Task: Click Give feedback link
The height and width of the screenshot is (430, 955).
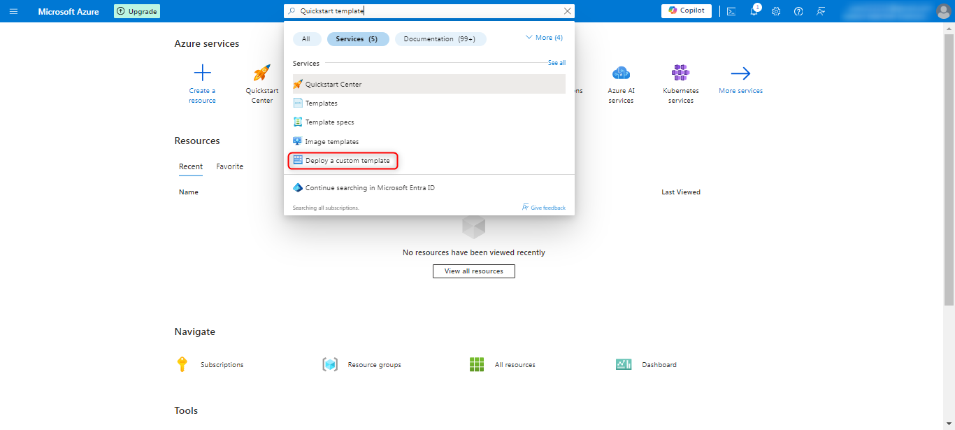Action: click(544, 208)
